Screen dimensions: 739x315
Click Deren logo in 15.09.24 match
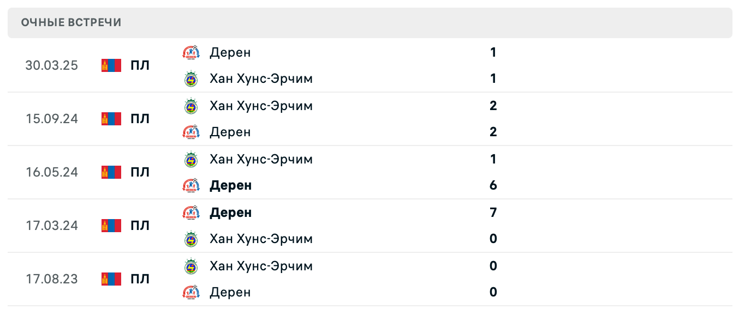pyautogui.click(x=191, y=132)
